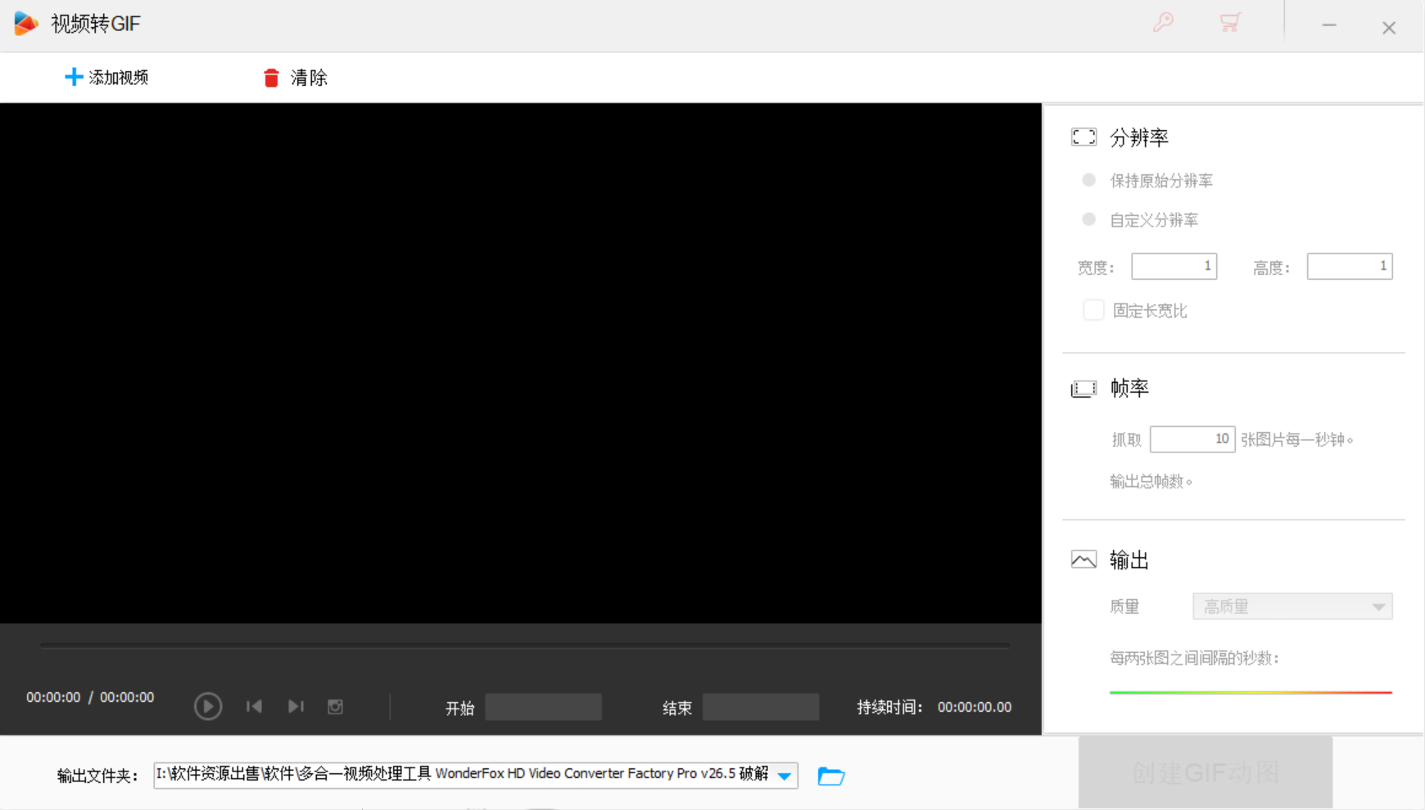Viewport: 1425px width, 810px height.
Task: Click the 清除 button label
Action: [309, 78]
